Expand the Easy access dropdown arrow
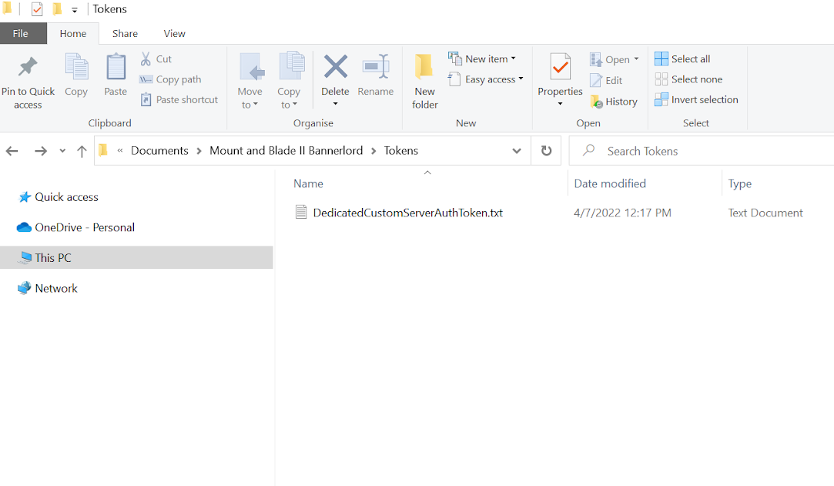834x486 pixels. tap(521, 79)
